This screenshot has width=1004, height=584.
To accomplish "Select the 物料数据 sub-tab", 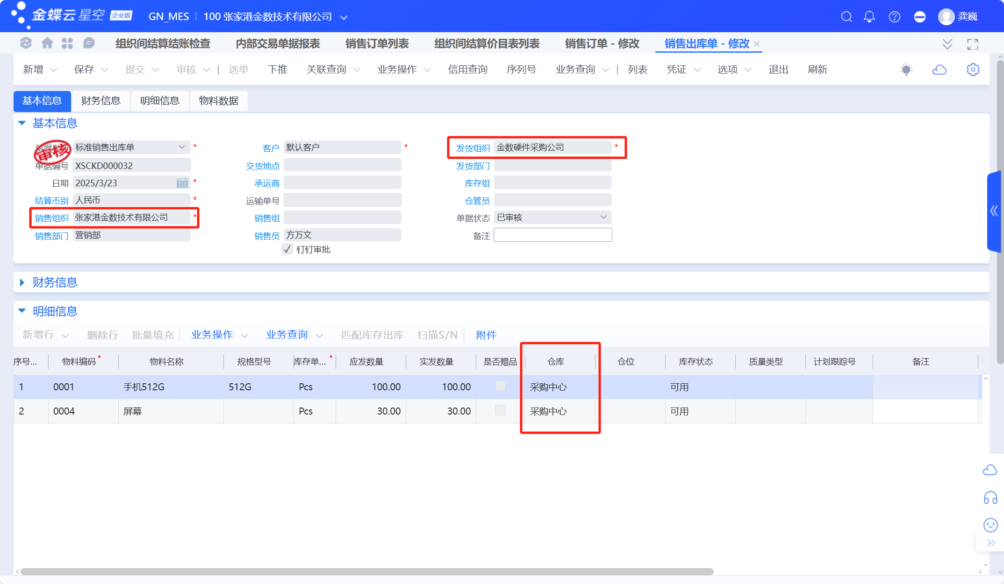I will [219, 101].
